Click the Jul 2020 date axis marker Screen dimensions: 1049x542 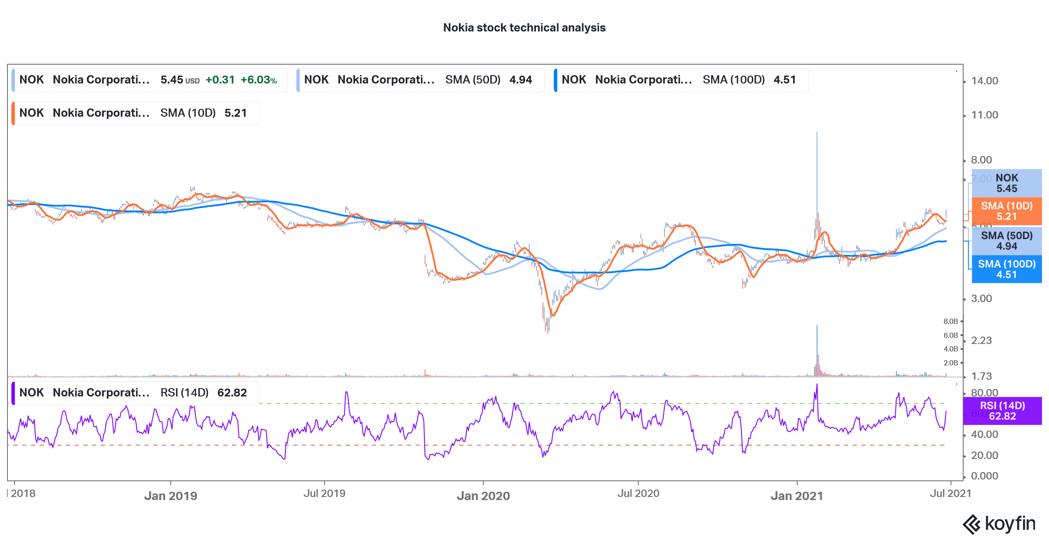[638, 493]
